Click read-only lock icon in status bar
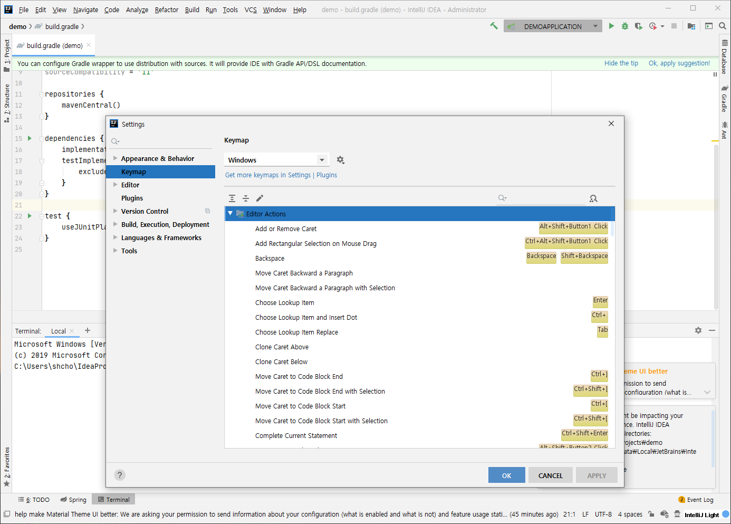 point(651,514)
